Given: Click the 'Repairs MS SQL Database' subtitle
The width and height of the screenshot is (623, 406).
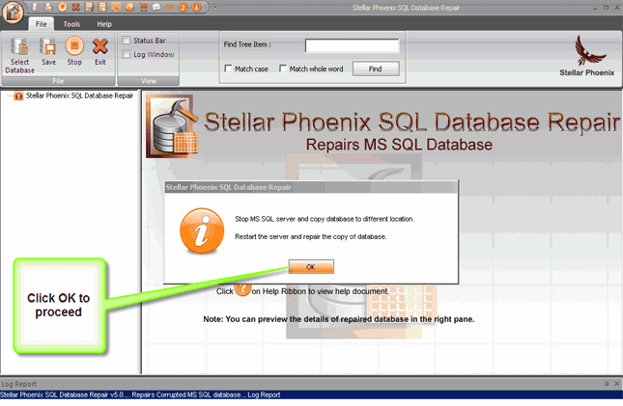Looking at the screenshot, I should (x=399, y=145).
